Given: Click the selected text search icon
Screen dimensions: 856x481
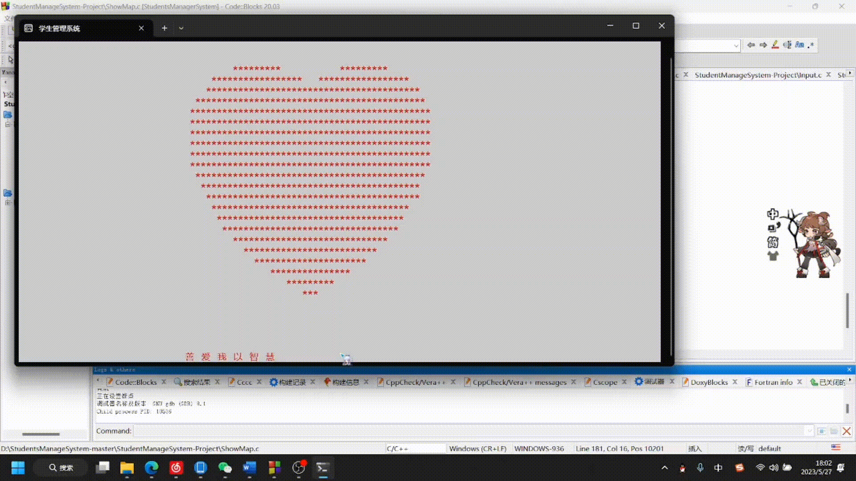Looking at the screenshot, I should coord(787,45).
